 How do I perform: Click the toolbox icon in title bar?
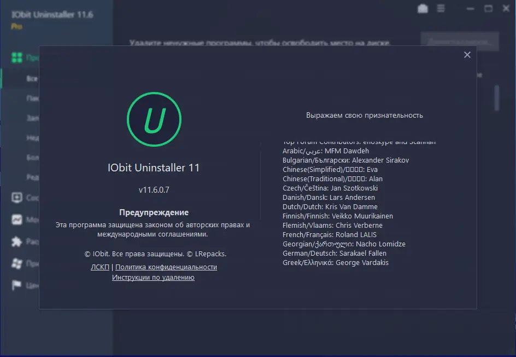click(x=423, y=9)
